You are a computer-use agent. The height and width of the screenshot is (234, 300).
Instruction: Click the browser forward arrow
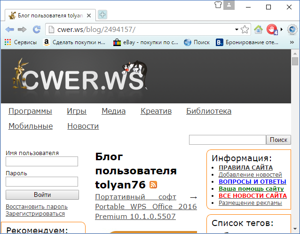tap(22, 30)
